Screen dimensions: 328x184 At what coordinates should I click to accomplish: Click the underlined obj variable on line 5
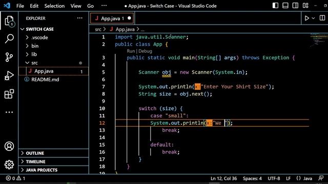[x=167, y=73]
